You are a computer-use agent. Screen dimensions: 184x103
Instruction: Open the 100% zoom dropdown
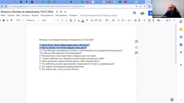click(19, 20)
